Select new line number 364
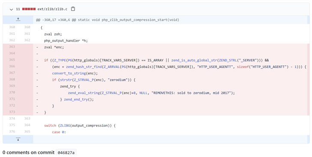 [27, 125]
